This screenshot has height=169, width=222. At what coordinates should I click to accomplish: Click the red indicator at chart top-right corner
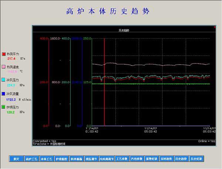(215, 27)
